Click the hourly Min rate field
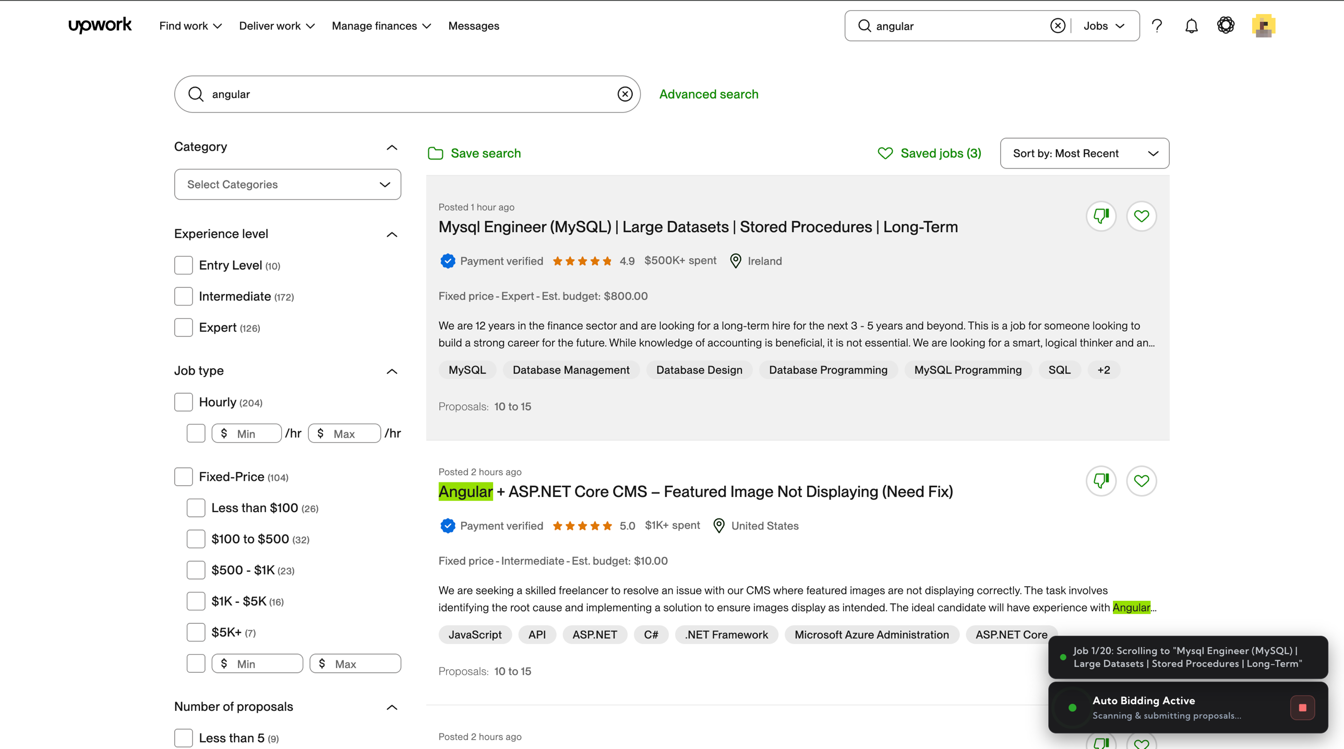The width and height of the screenshot is (1344, 749). pyautogui.click(x=246, y=433)
